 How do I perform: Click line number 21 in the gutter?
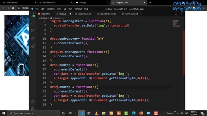[44, 87]
